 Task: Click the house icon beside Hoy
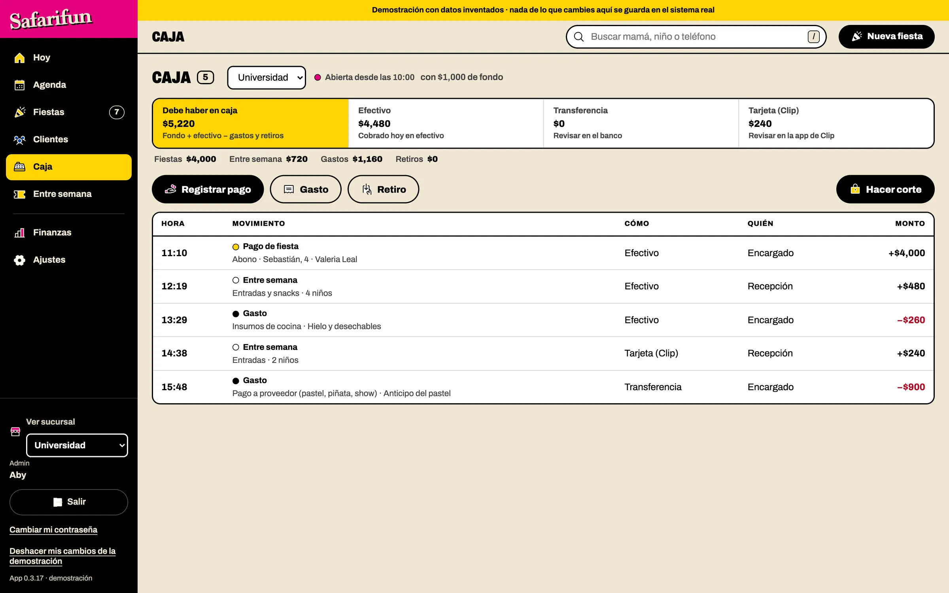coord(19,58)
